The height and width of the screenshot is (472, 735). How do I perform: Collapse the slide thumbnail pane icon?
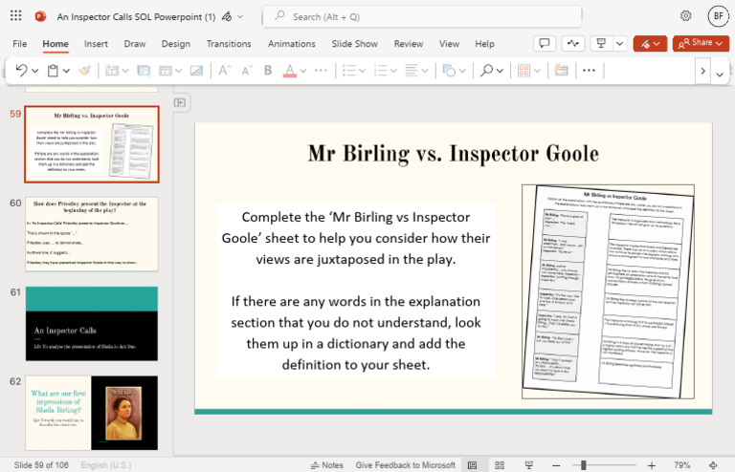180,102
